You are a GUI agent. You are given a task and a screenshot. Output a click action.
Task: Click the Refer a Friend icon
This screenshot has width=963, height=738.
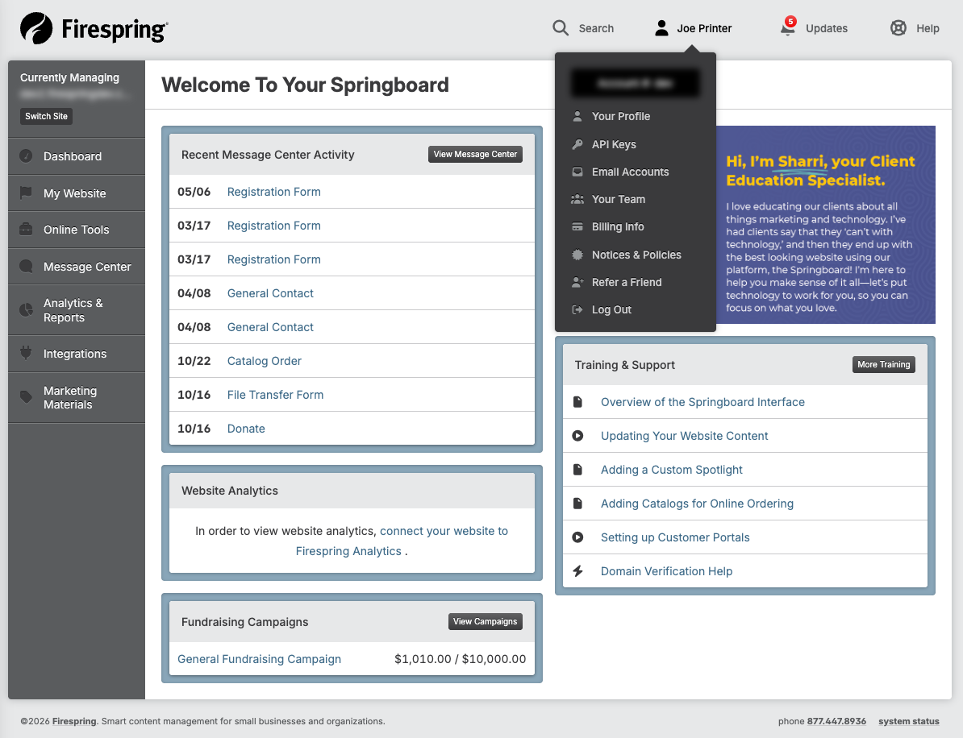(x=577, y=282)
